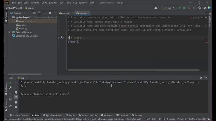Click the Stop icon in the Run panel
Image resolution: width=216 pixels, height=121 pixels.
(x=10, y=94)
